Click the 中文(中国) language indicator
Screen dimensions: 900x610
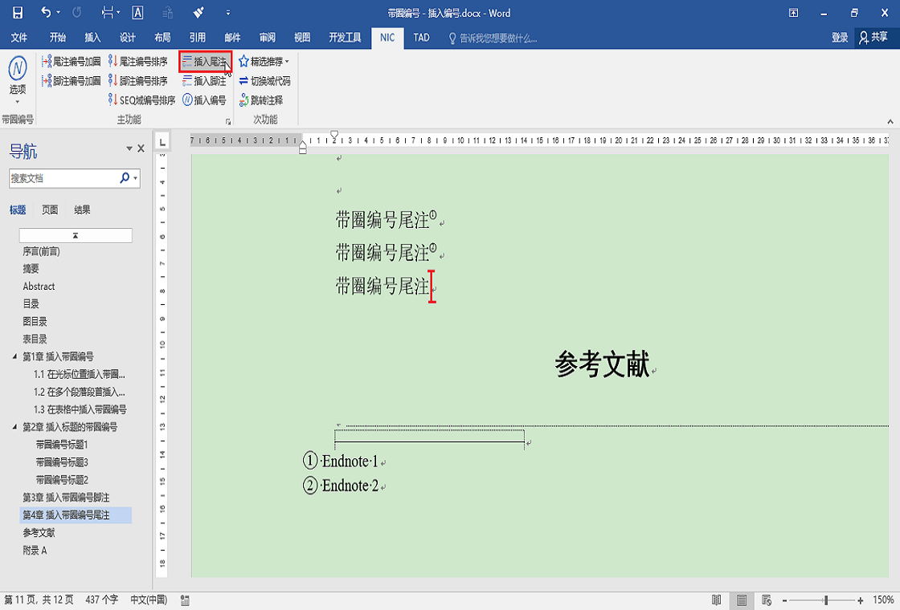(x=149, y=600)
